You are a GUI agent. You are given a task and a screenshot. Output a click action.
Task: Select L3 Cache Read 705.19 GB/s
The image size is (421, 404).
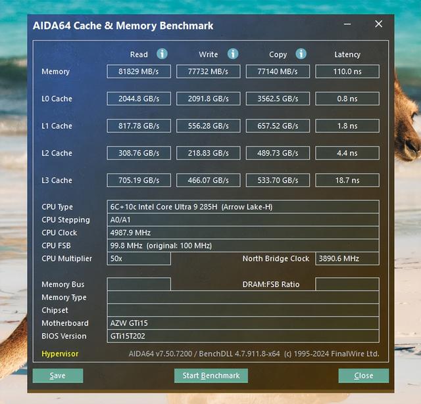139,180
